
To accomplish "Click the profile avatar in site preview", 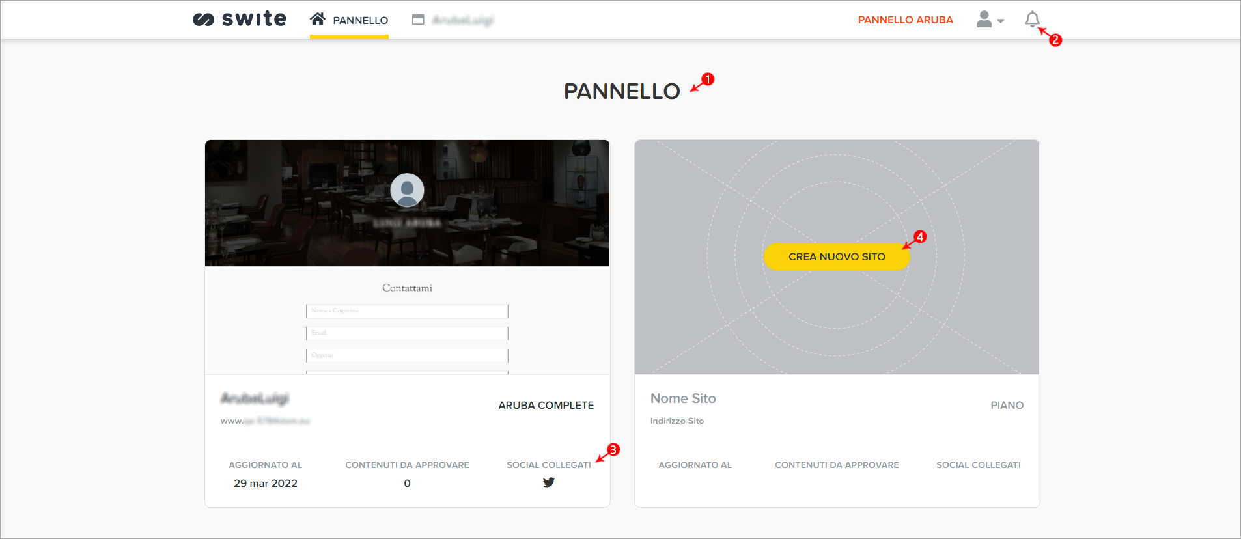I will [407, 190].
